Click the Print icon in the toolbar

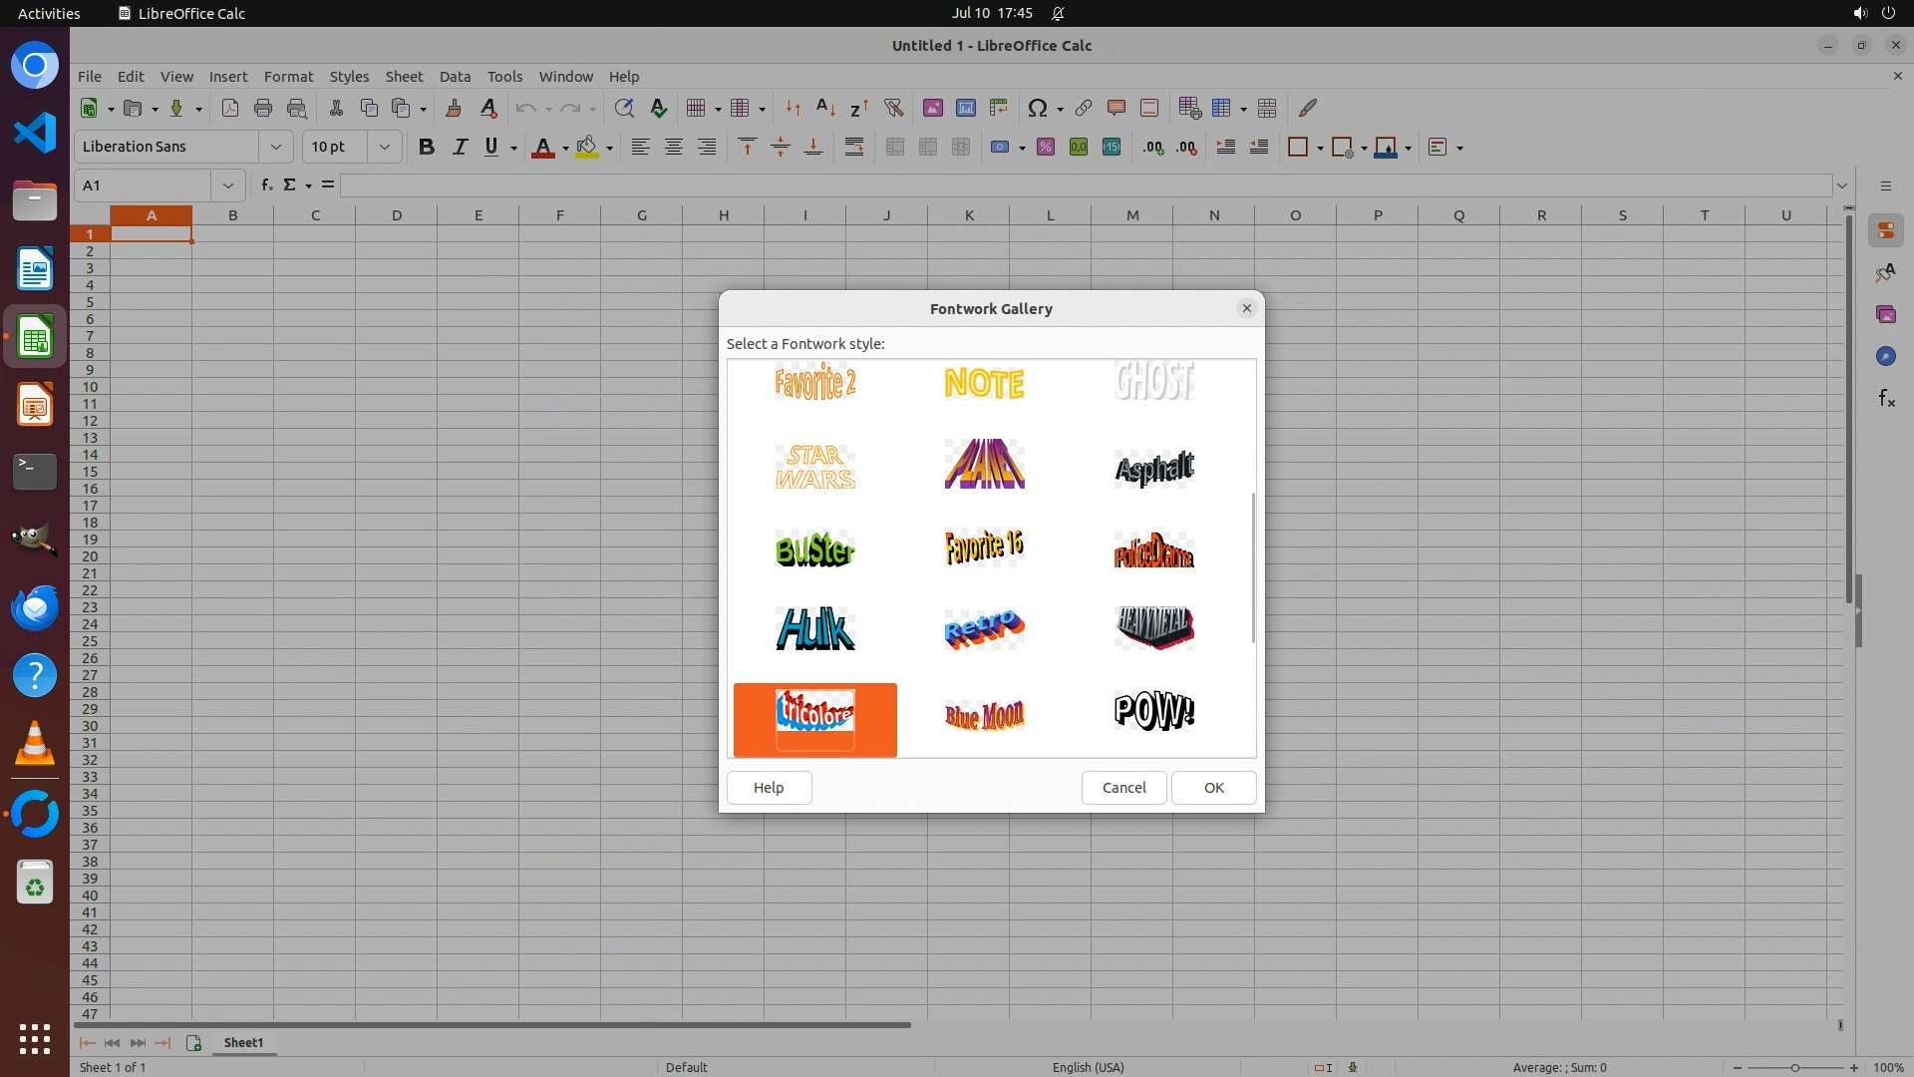pos(263,108)
